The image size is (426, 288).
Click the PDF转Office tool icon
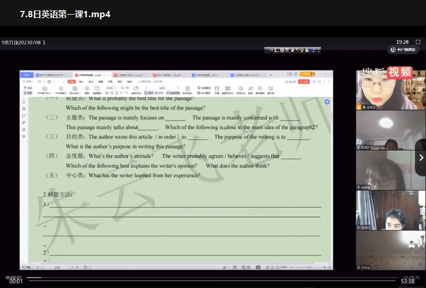pos(44,90)
